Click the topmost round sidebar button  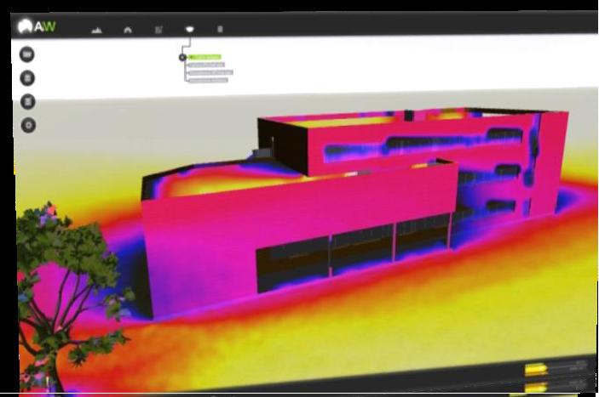pos(27,54)
